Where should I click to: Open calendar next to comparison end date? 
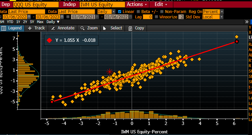131,17
